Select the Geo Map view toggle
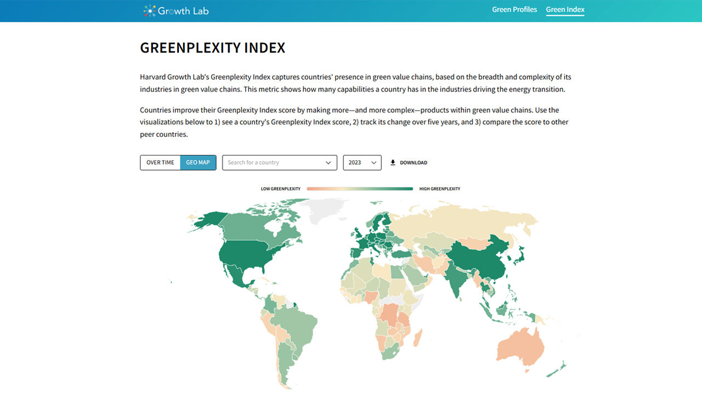This screenshot has width=702, height=394. pyautogui.click(x=198, y=163)
